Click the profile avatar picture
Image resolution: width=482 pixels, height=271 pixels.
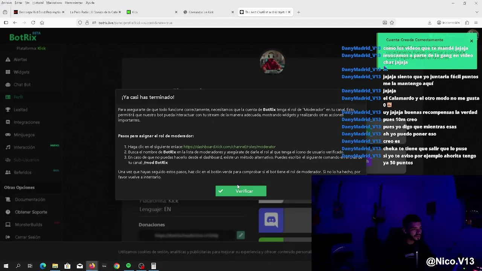point(272,62)
